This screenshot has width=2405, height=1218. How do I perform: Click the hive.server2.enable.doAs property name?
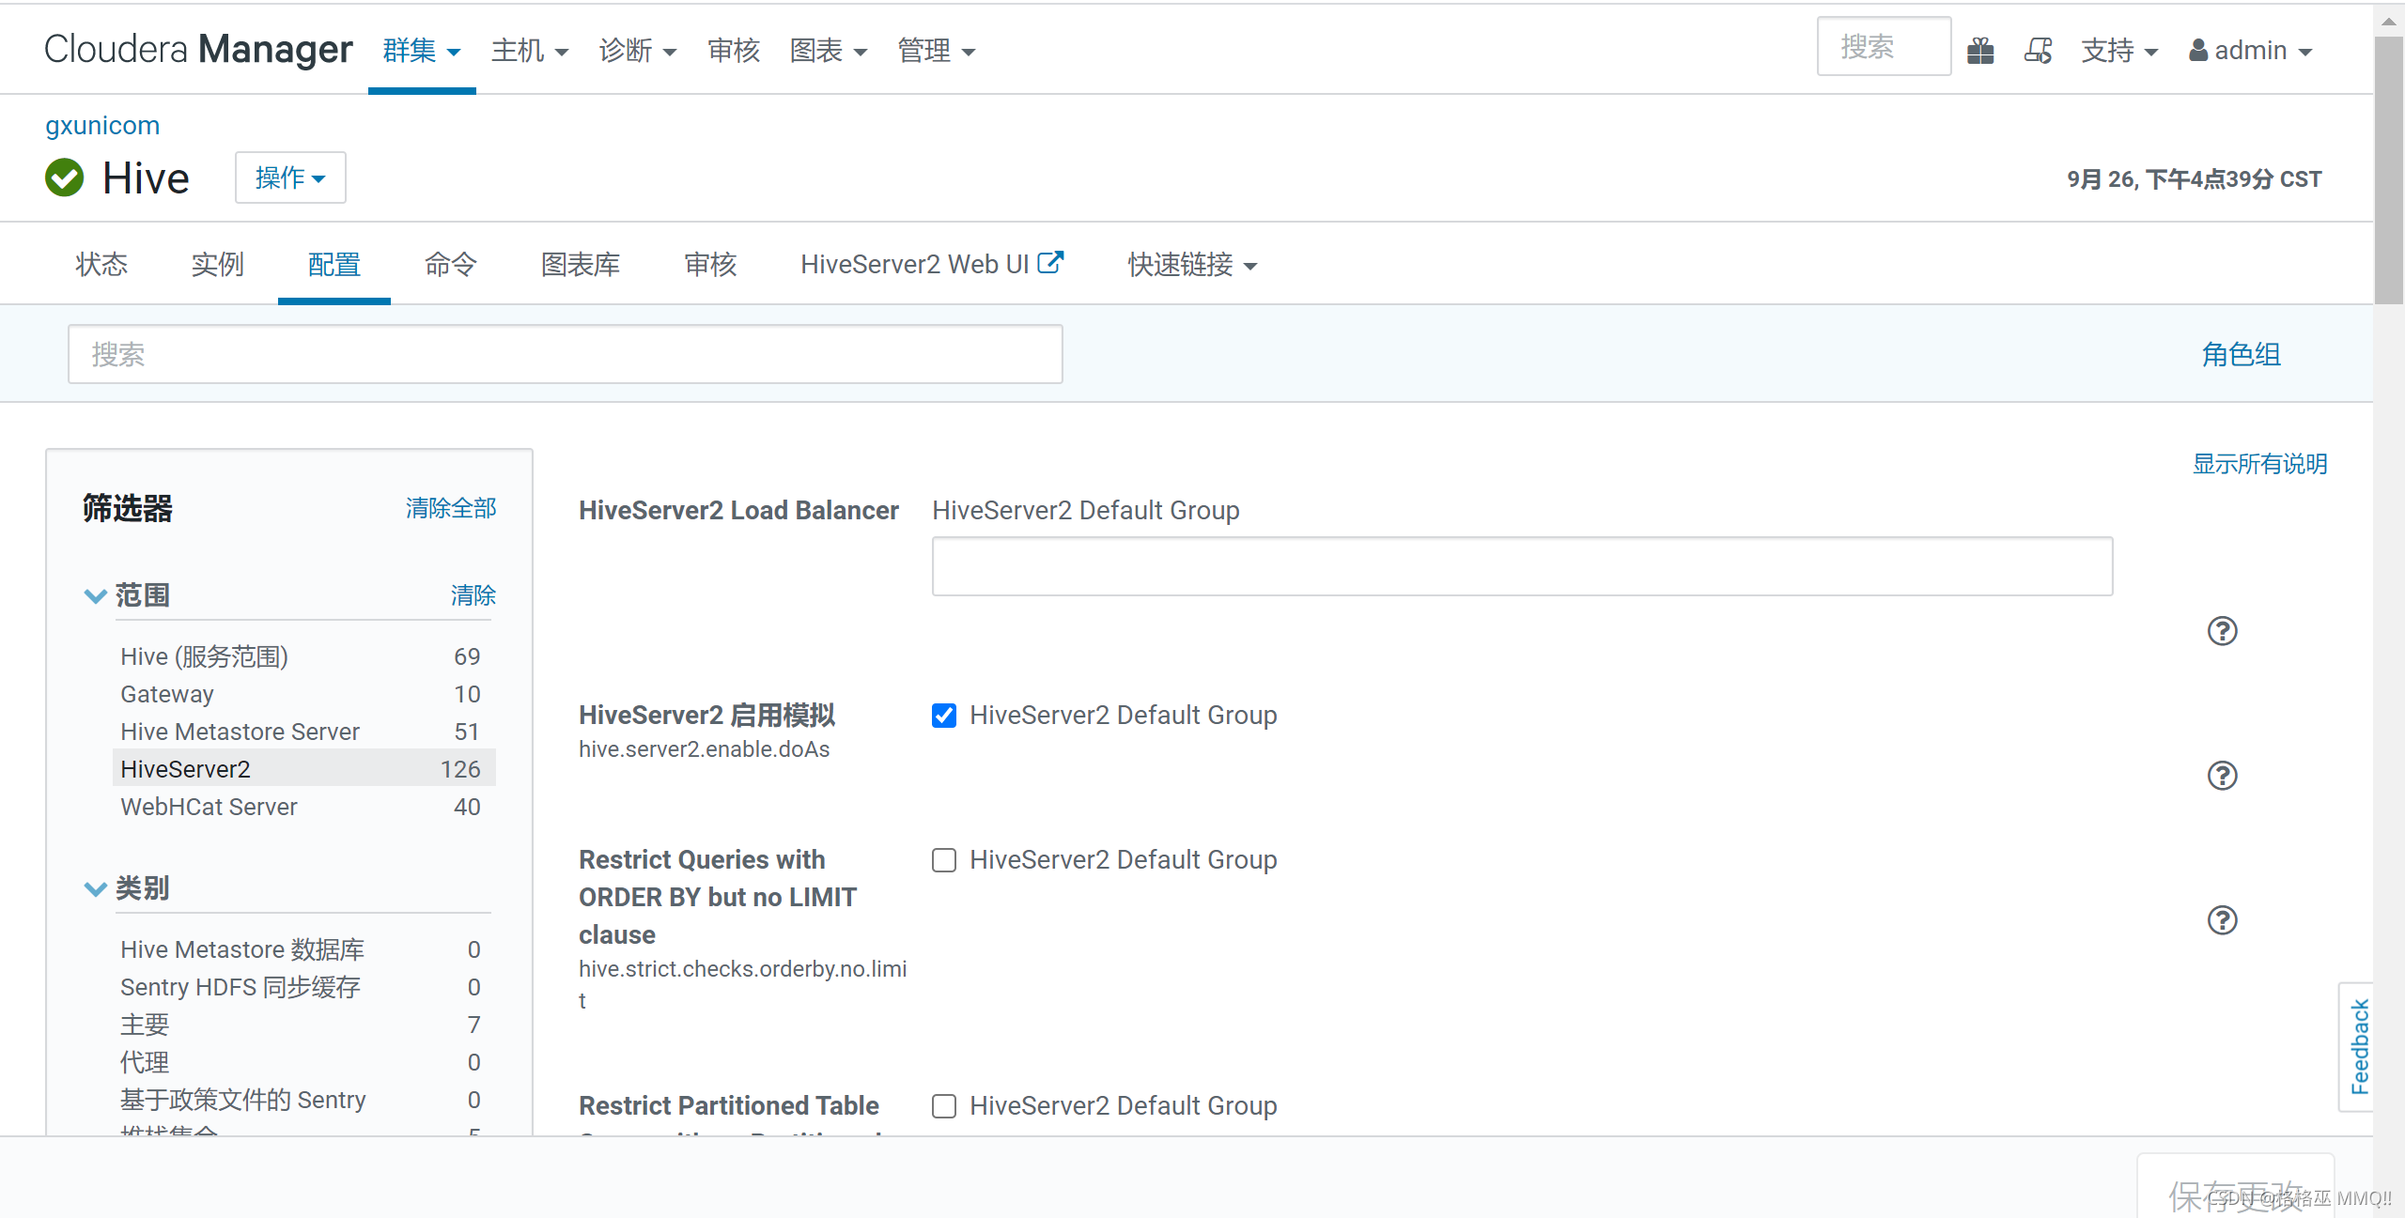[705, 749]
